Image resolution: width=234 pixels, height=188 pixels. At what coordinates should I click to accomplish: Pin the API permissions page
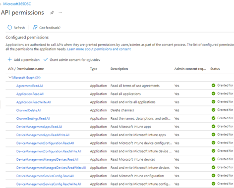[52, 12]
